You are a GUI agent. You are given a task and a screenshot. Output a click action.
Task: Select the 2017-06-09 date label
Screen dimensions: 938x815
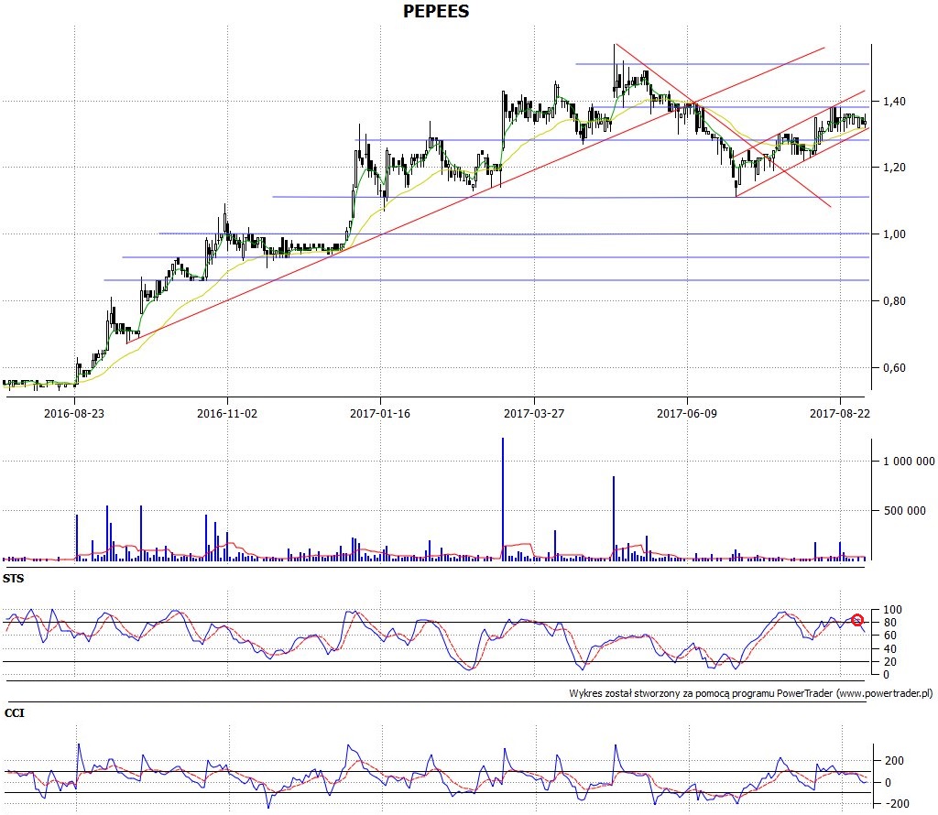[687, 413]
